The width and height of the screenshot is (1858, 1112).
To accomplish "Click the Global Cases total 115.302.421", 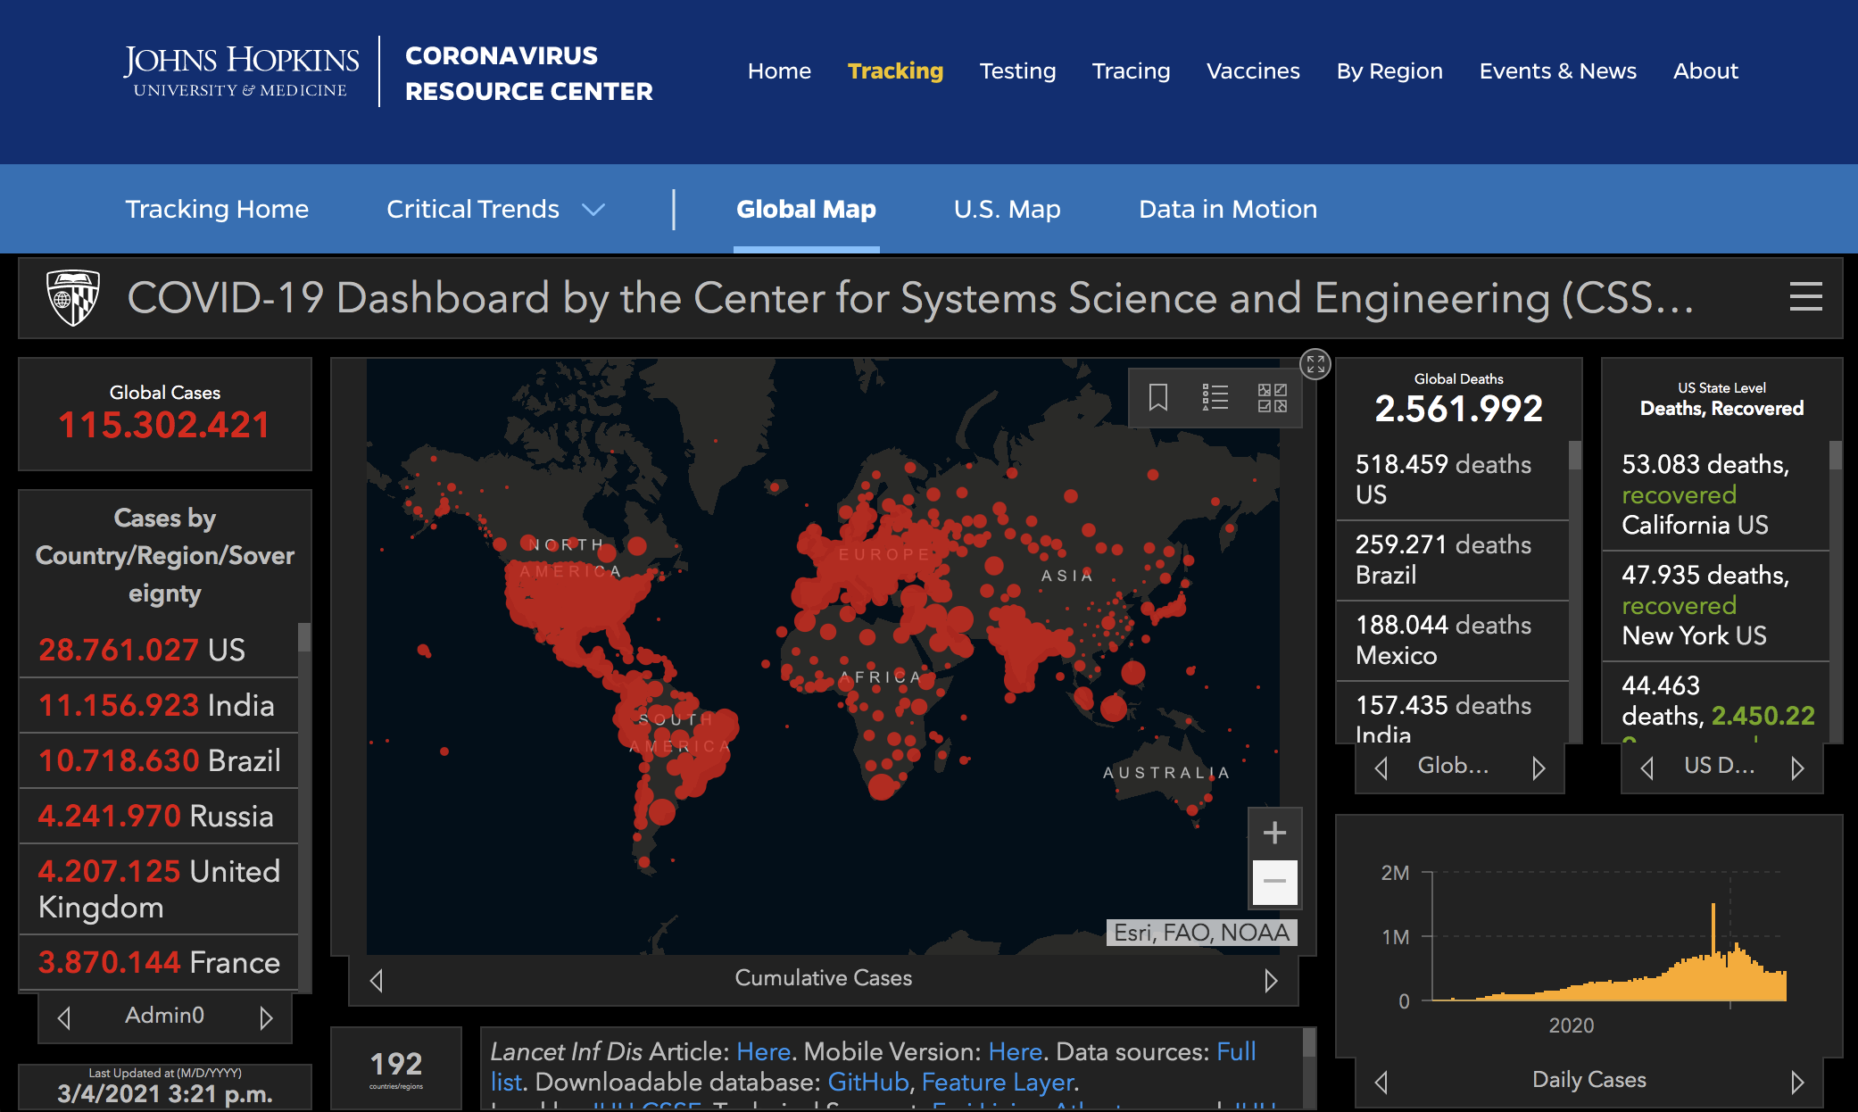I will 164,425.
